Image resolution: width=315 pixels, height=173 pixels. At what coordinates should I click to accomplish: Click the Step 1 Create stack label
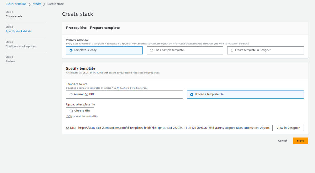(14, 17)
